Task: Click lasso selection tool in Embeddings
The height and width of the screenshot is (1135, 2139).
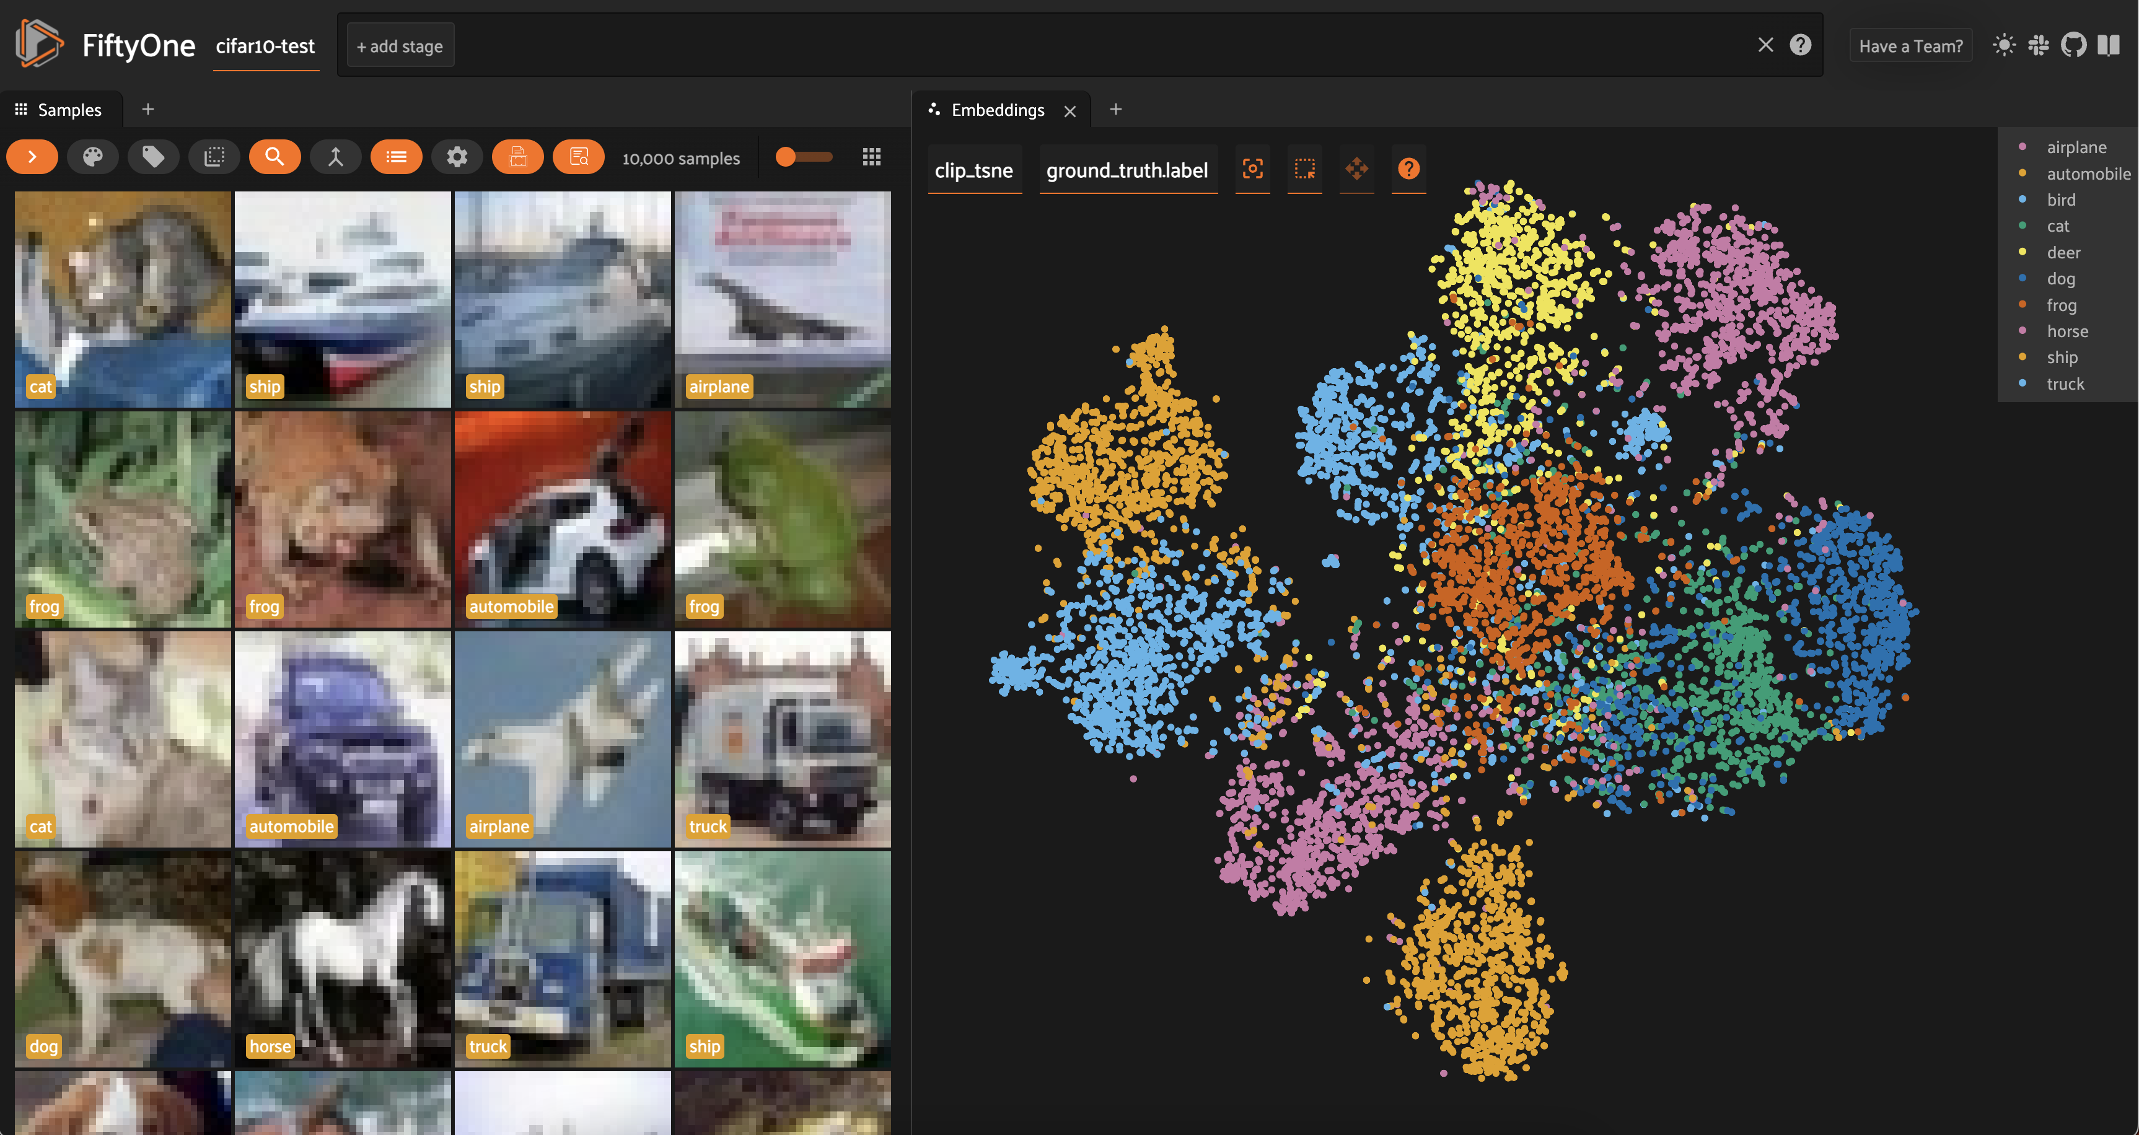Action: pyautogui.click(x=1304, y=169)
